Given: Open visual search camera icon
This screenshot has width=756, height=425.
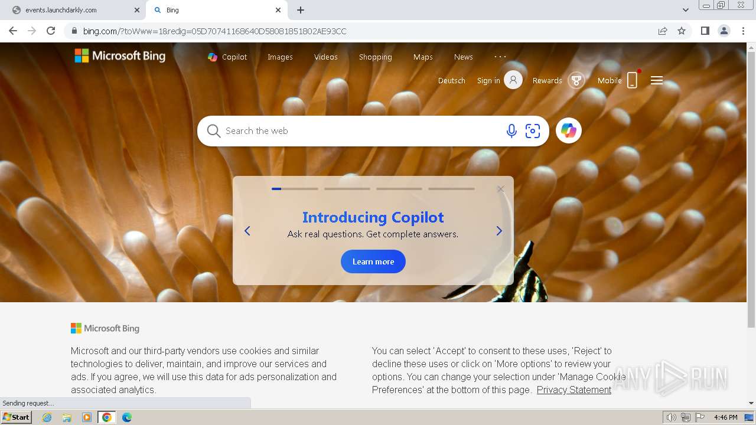Looking at the screenshot, I should click(533, 131).
